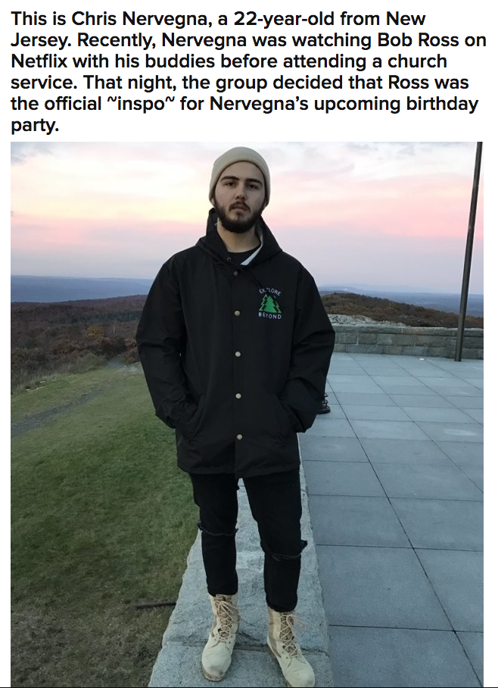This screenshot has height=688, width=498.
Task: Click the green pine tree logo on jacket
Action: (x=270, y=303)
